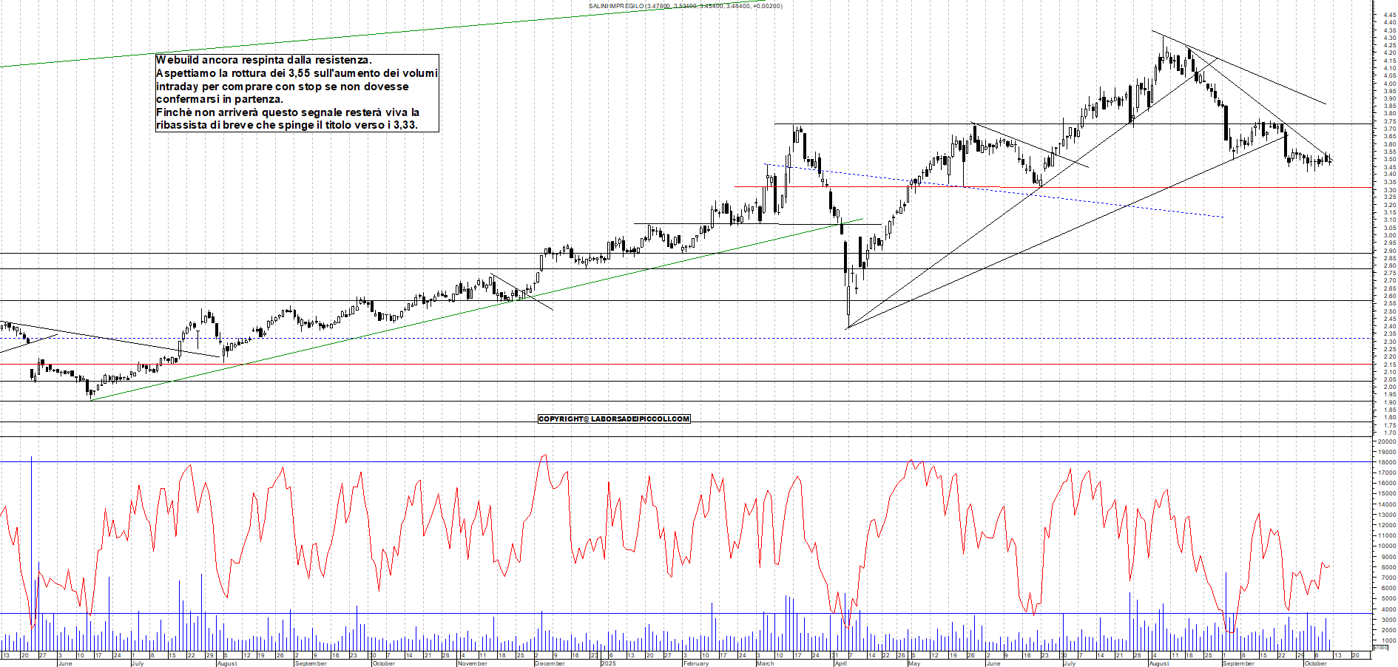Click the Webuild annotation text box
This screenshot has width=1398, height=667.
(x=297, y=92)
